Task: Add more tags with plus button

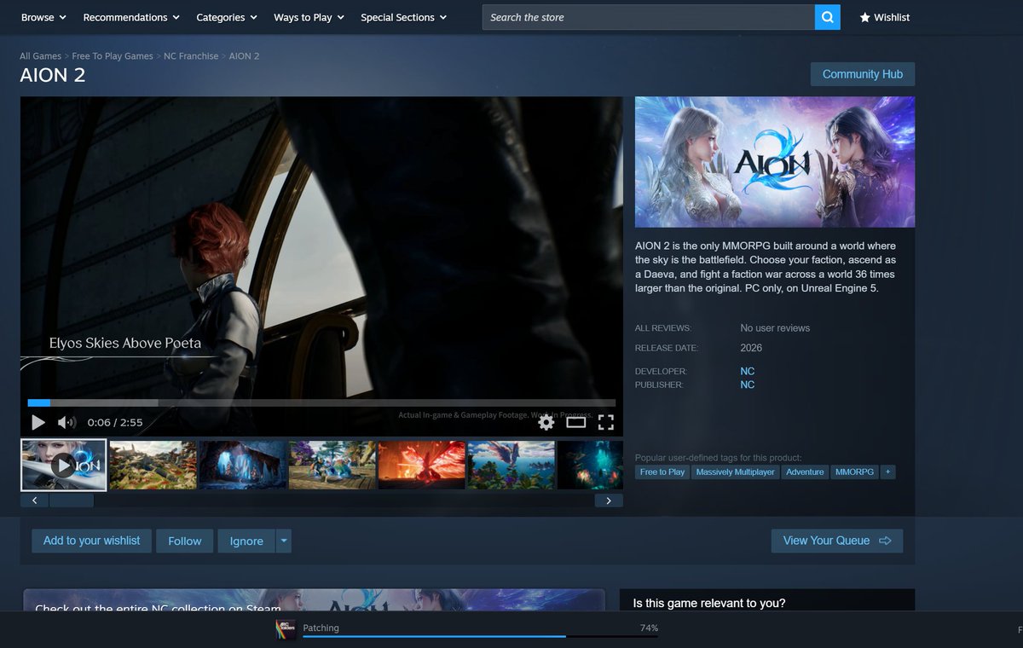Action: pyautogui.click(x=887, y=472)
